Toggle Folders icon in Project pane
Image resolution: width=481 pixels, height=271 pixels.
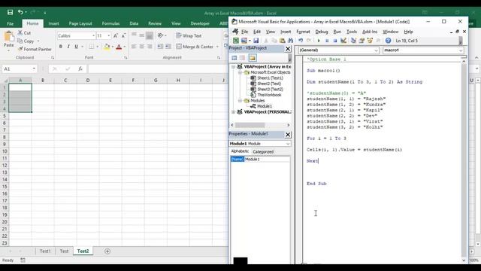(253, 58)
